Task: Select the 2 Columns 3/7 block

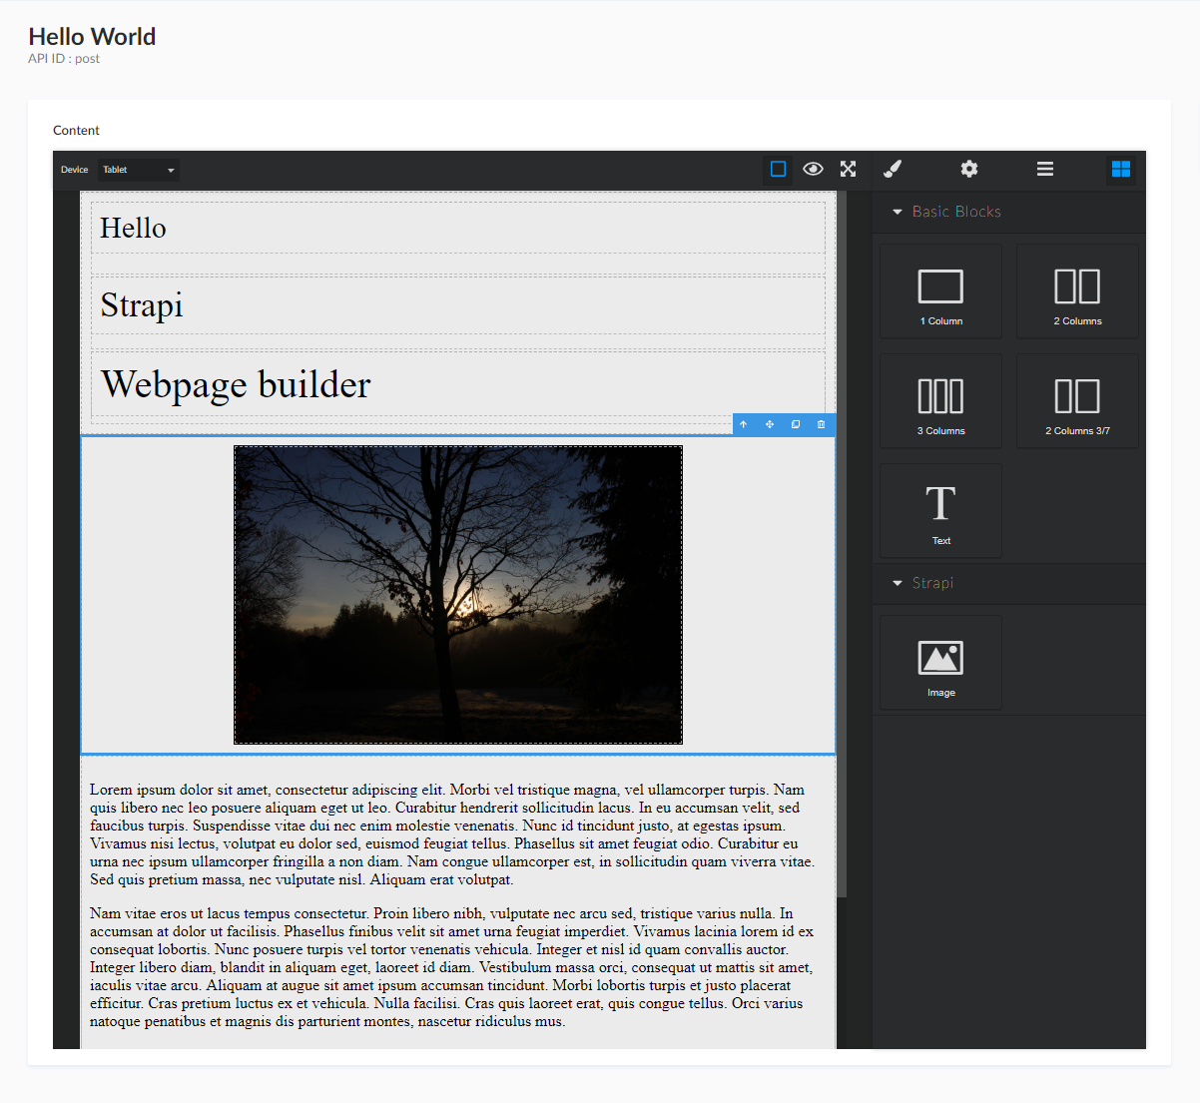Action: coord(1077,401)
